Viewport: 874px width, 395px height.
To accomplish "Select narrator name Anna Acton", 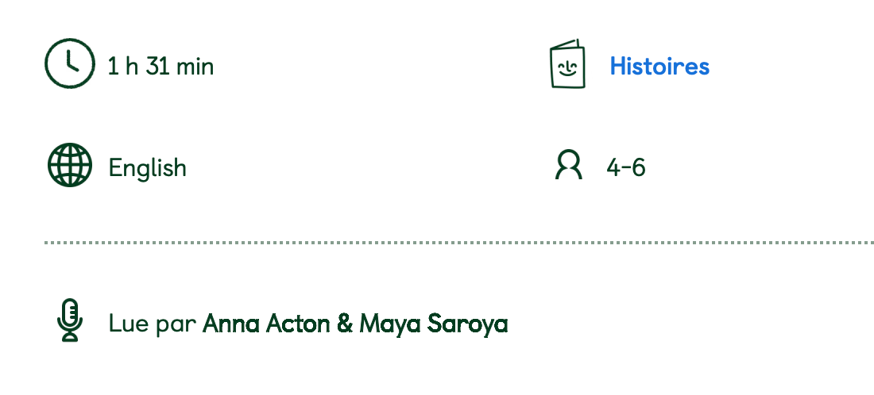I will [266, 324].
